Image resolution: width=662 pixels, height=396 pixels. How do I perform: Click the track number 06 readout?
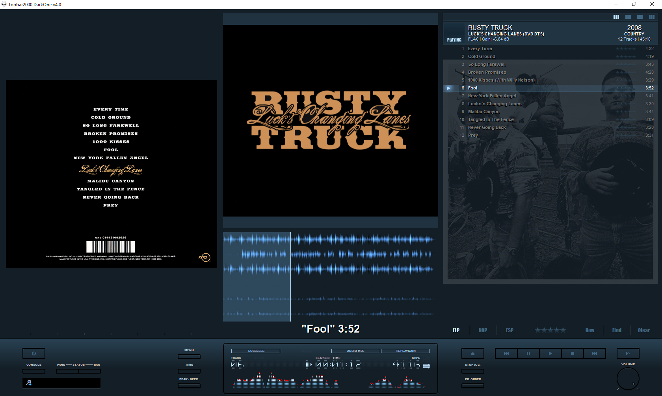pyautogui.click(x=237, y=364)
